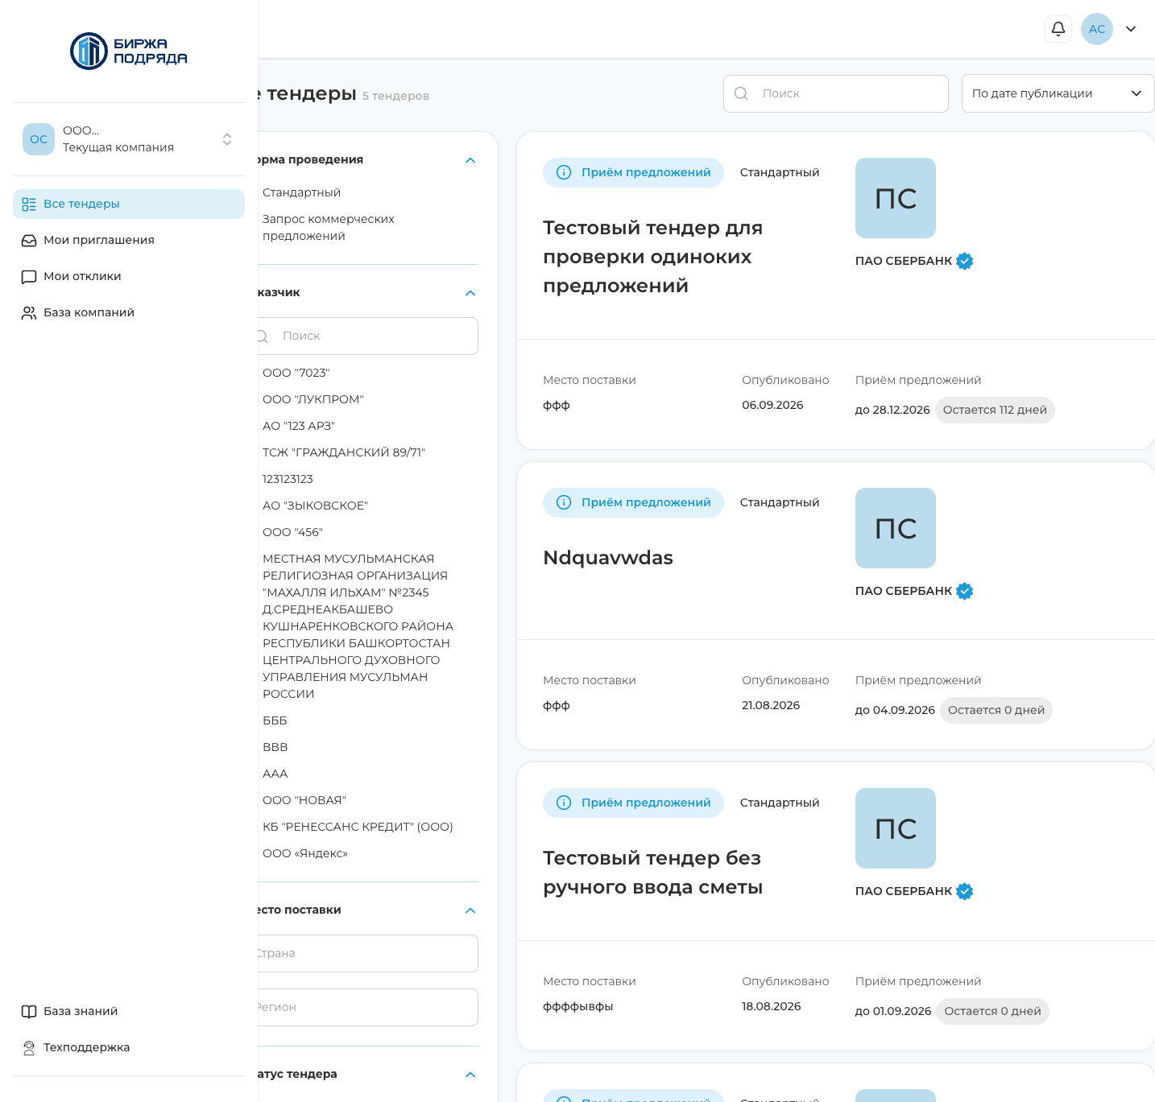Click ПС logo on одиноких предложений tender card
The image size is (1155, 1102).
896,198
